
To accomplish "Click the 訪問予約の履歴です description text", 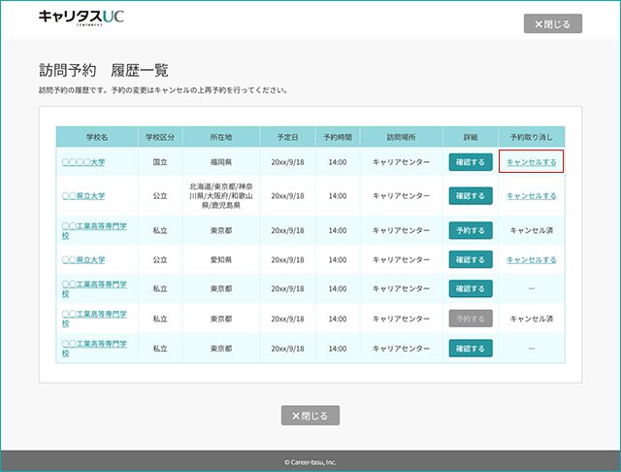I will [163, 90].
